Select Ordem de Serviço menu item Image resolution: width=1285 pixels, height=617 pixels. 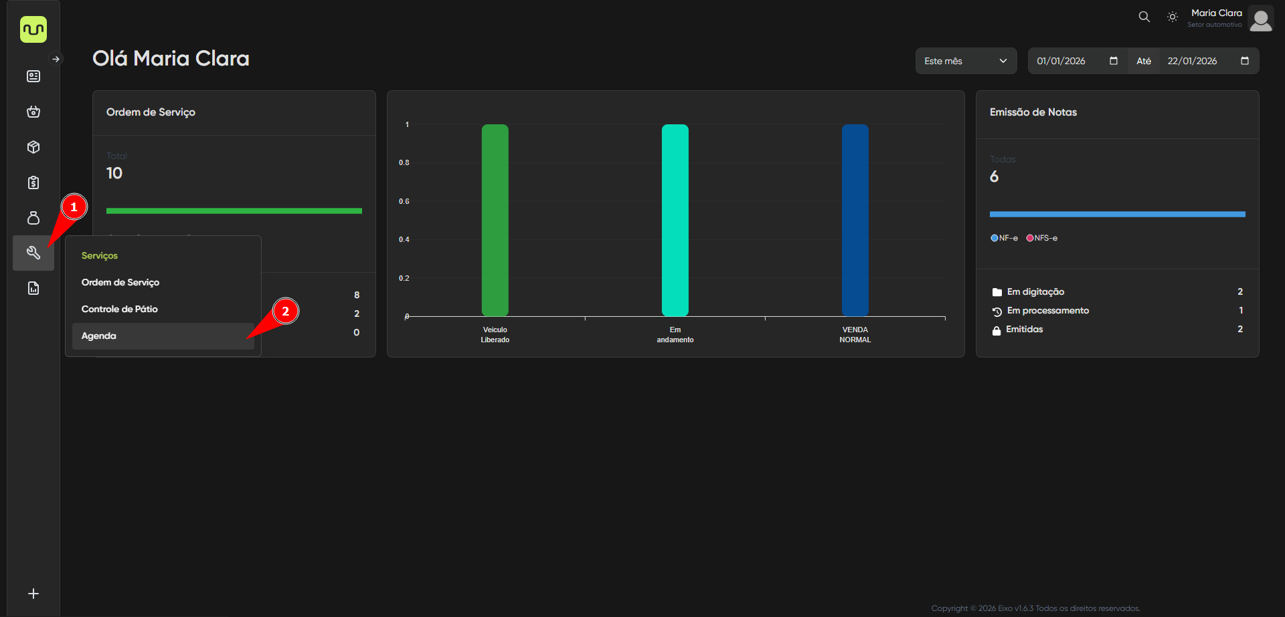tap(120, 283)
